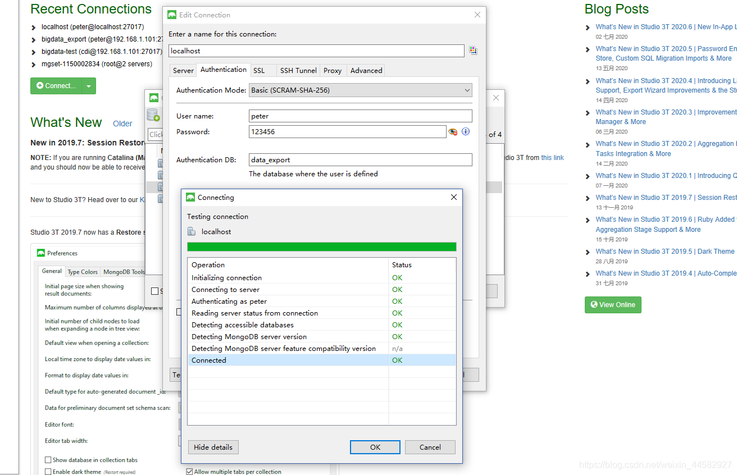Click the View Online button
This screenshot has width=737, height=475.
coord(613,304)
